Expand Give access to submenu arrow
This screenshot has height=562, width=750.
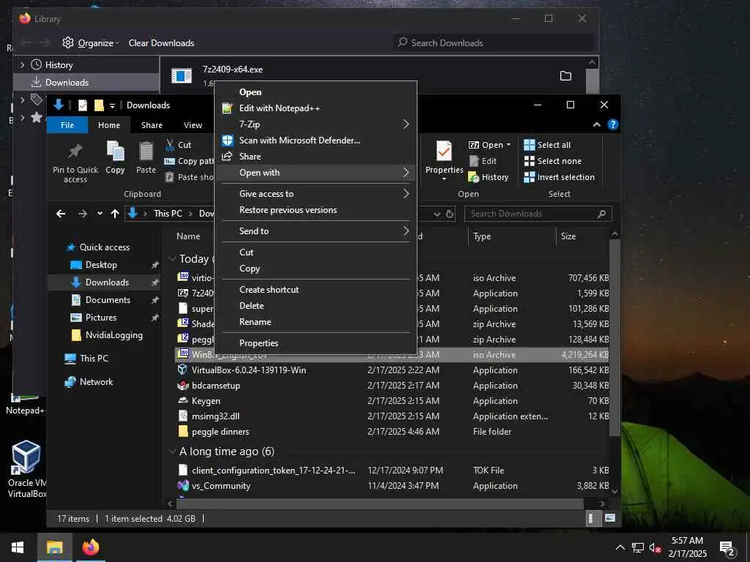(x=406, y=193)
